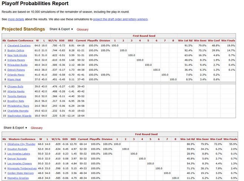Open the Orlando Magic team link
Image resolution: width=244 pixels, height=181 pixels.
click(x=16, y=75)
